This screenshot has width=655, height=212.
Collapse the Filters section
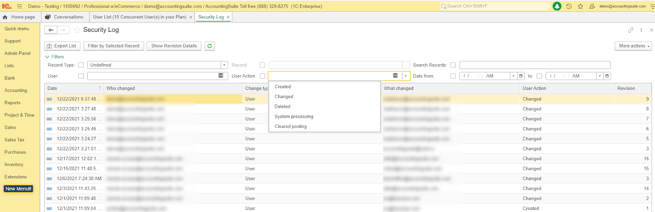54,57
